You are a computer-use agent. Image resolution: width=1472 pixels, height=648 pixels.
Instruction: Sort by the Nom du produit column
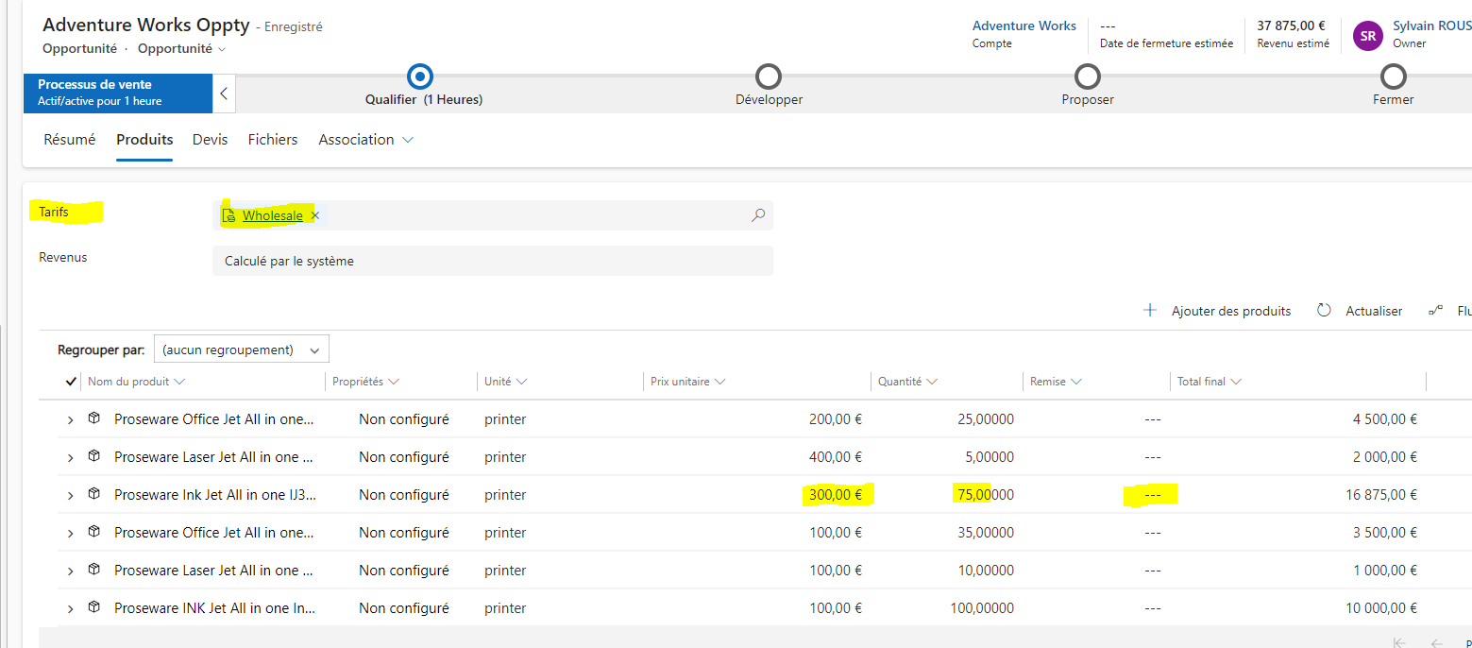click(x=136, y=382)
